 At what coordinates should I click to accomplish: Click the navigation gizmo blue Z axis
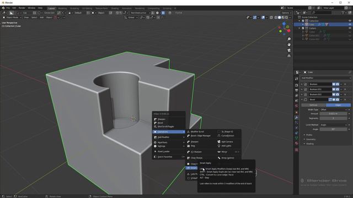(284, 23)
